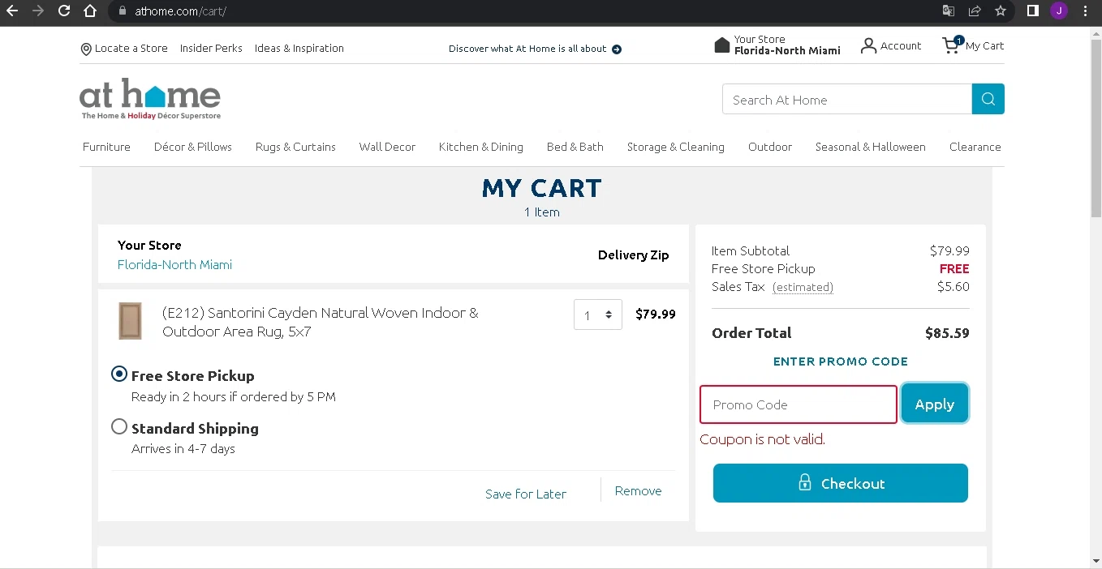Click the 1 Item count text
The width and height of the screenshot is (1102, 569).
(542, 212)
